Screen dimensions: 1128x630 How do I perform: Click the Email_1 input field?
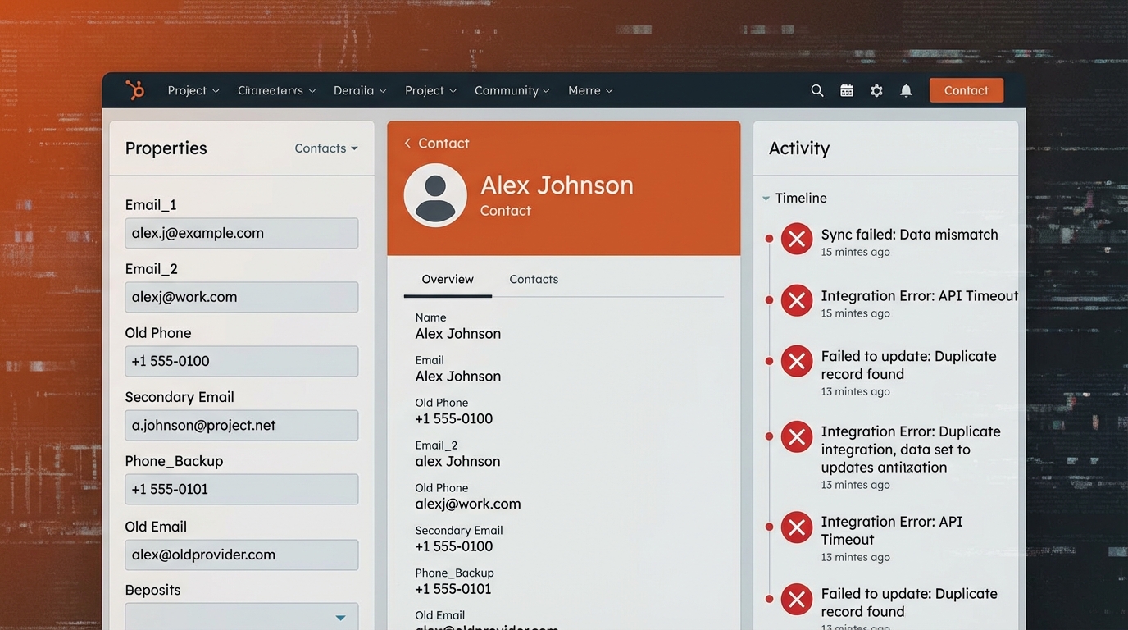coord(241,233)
